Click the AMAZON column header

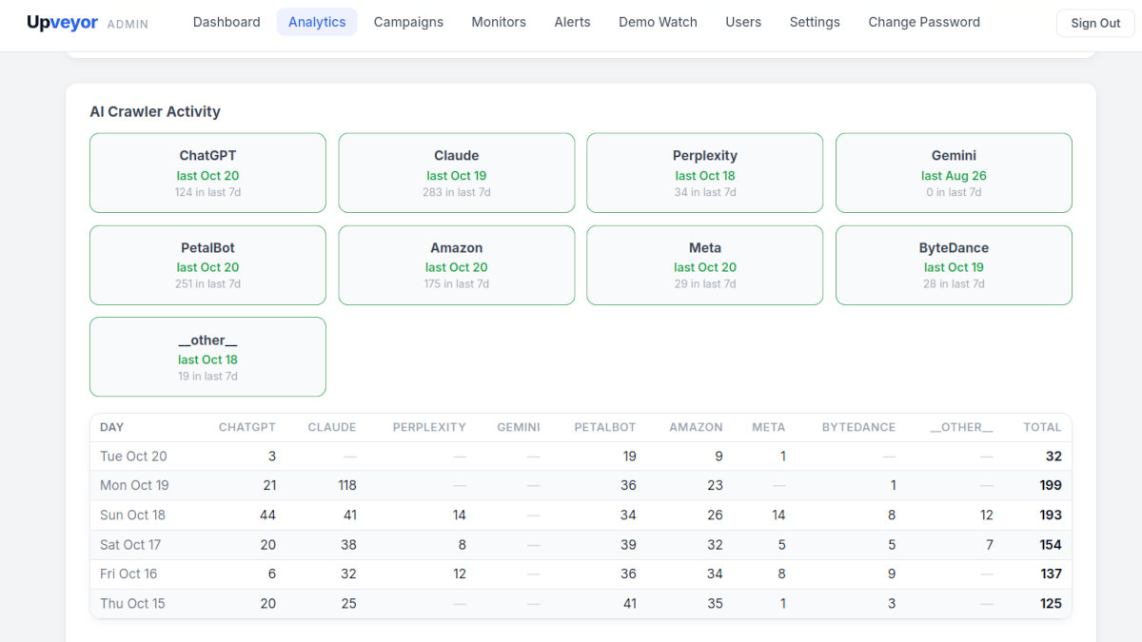696,427
